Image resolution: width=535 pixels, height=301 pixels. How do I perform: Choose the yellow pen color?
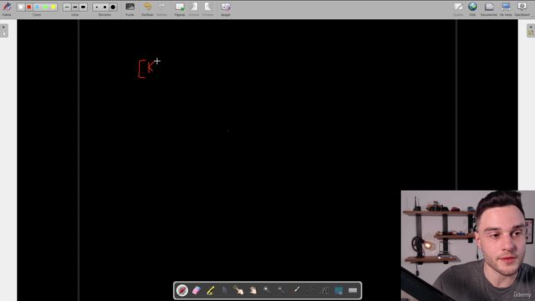53,7
